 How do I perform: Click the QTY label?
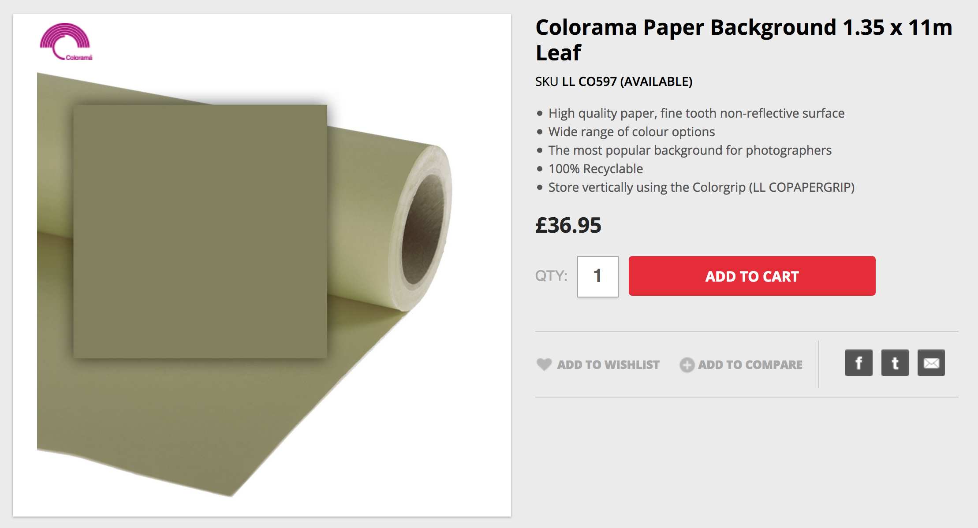(x=551, y=276)
